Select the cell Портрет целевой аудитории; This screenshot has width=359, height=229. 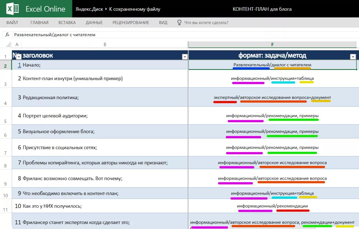pyautogui.click(x=105, y=115)
